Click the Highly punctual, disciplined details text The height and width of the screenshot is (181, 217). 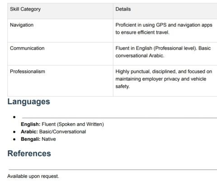click(x=164, y=79)
